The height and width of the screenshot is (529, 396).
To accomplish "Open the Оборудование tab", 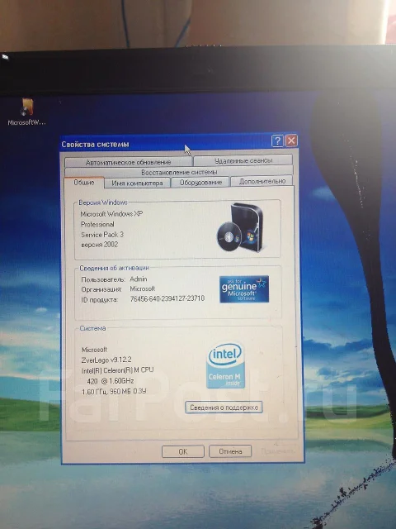I will pos(200,182).
